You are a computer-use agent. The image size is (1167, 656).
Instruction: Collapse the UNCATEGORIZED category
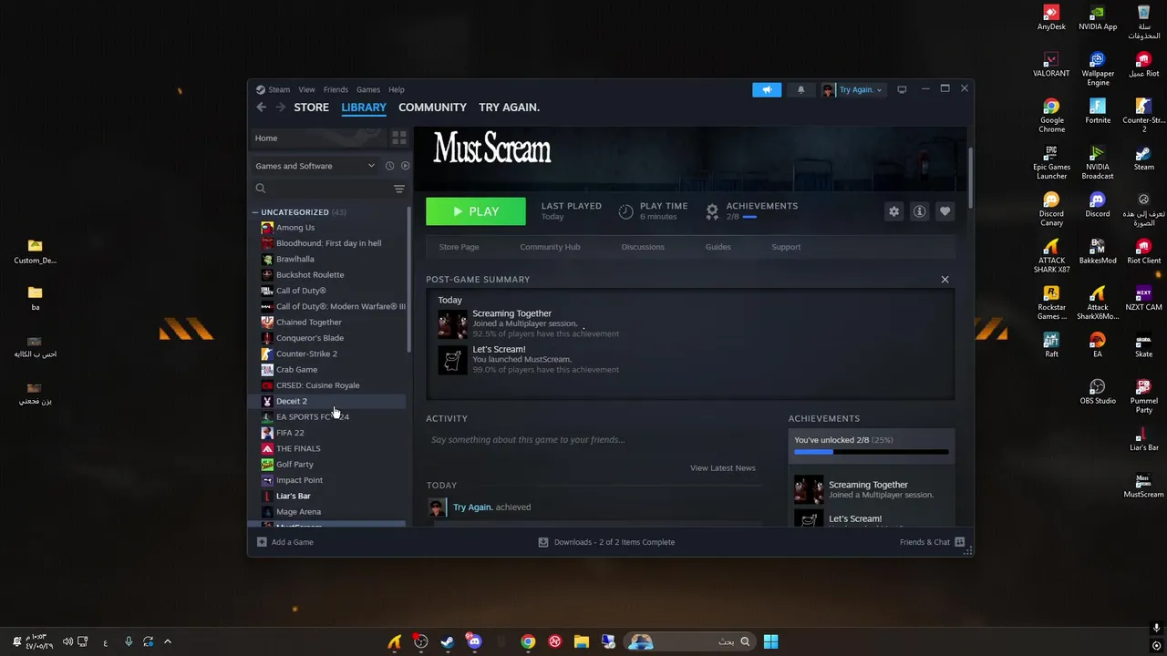(x=255, y=212)
